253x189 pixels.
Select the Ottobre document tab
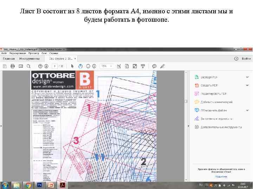[x=61, y=59]
